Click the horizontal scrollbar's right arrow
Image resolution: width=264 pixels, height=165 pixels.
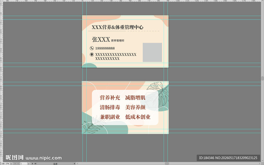pos(259,163)
